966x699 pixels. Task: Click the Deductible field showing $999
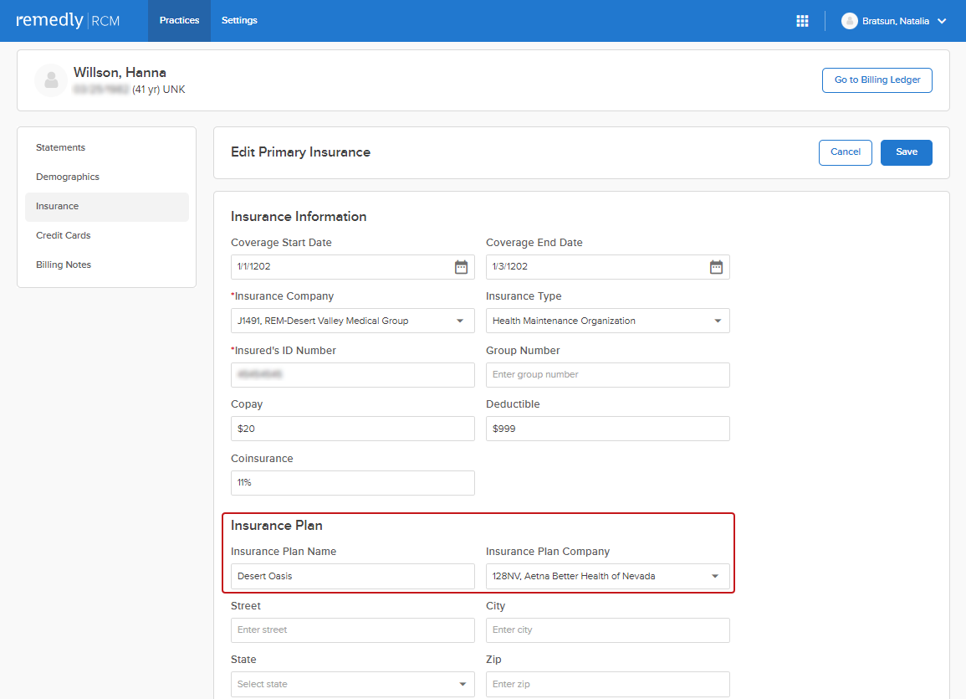[x=607, y=429]
